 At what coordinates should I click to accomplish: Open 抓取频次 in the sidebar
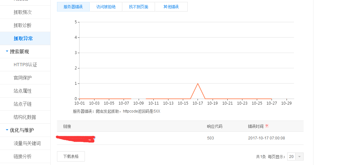click(x=22, y=12)
